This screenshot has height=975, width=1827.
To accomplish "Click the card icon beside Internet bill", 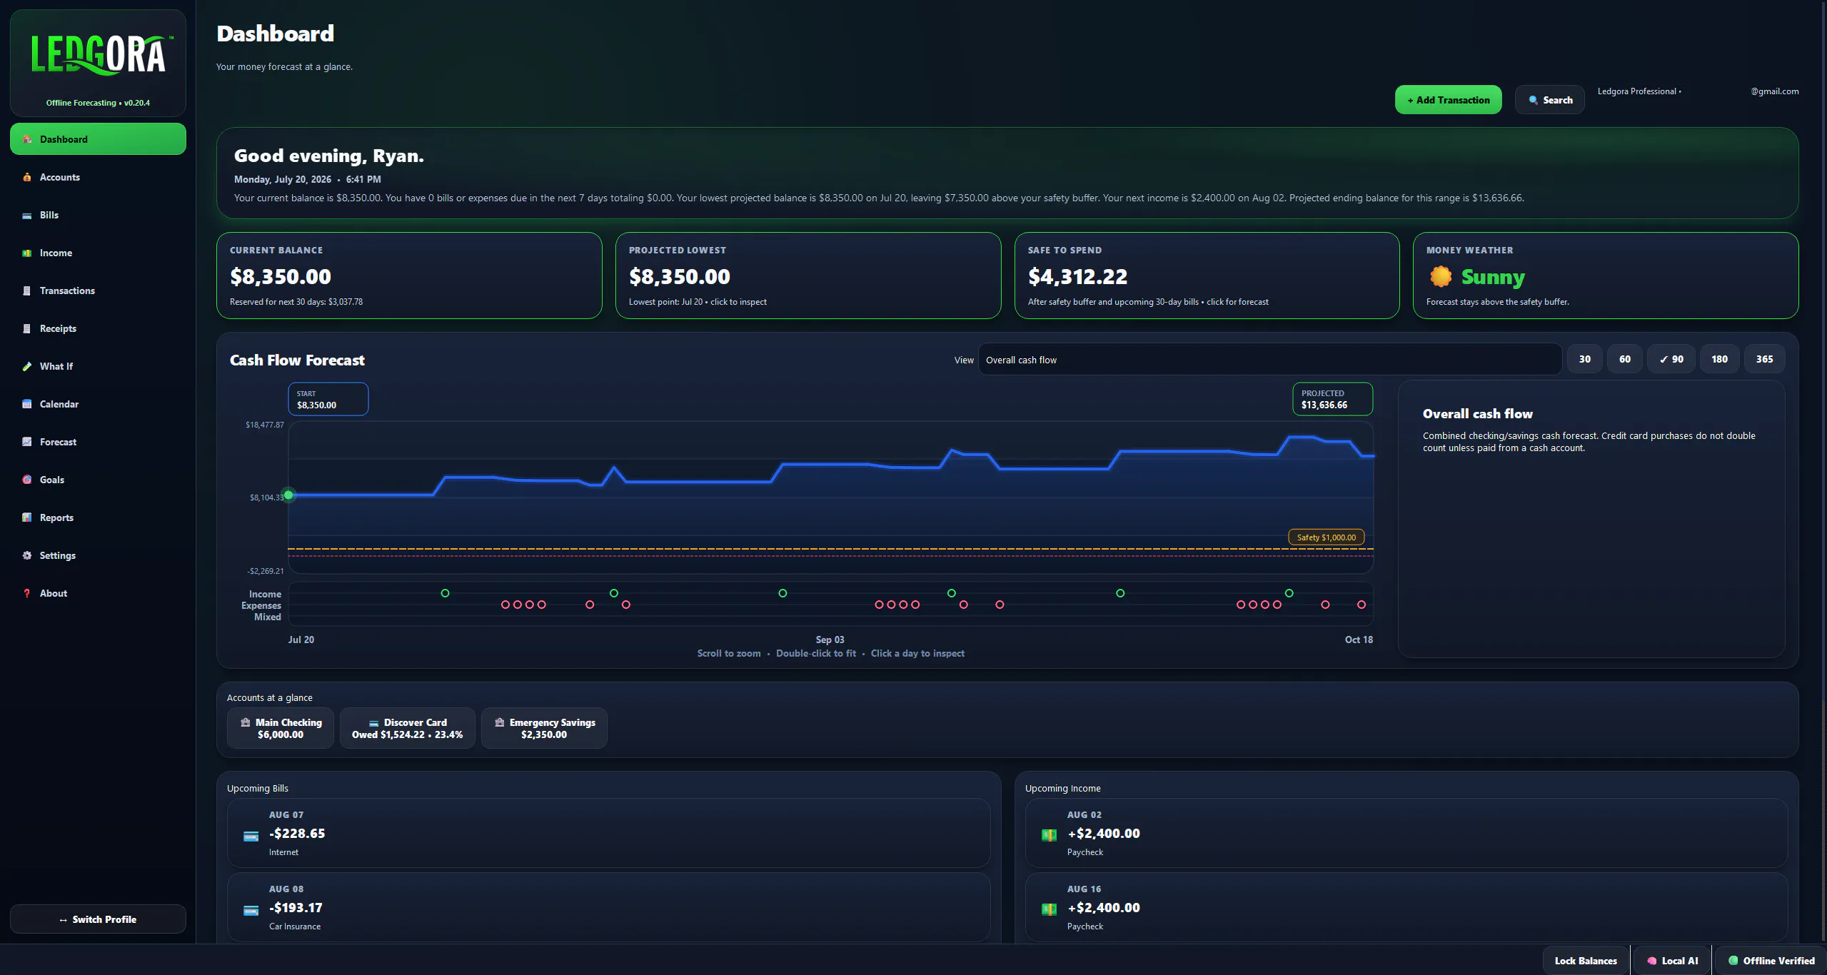I will pos(251,836).
